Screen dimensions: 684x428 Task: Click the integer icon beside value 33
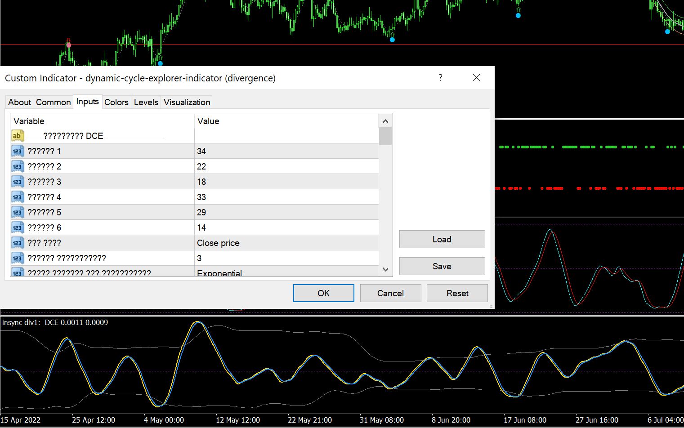[18, 197]
